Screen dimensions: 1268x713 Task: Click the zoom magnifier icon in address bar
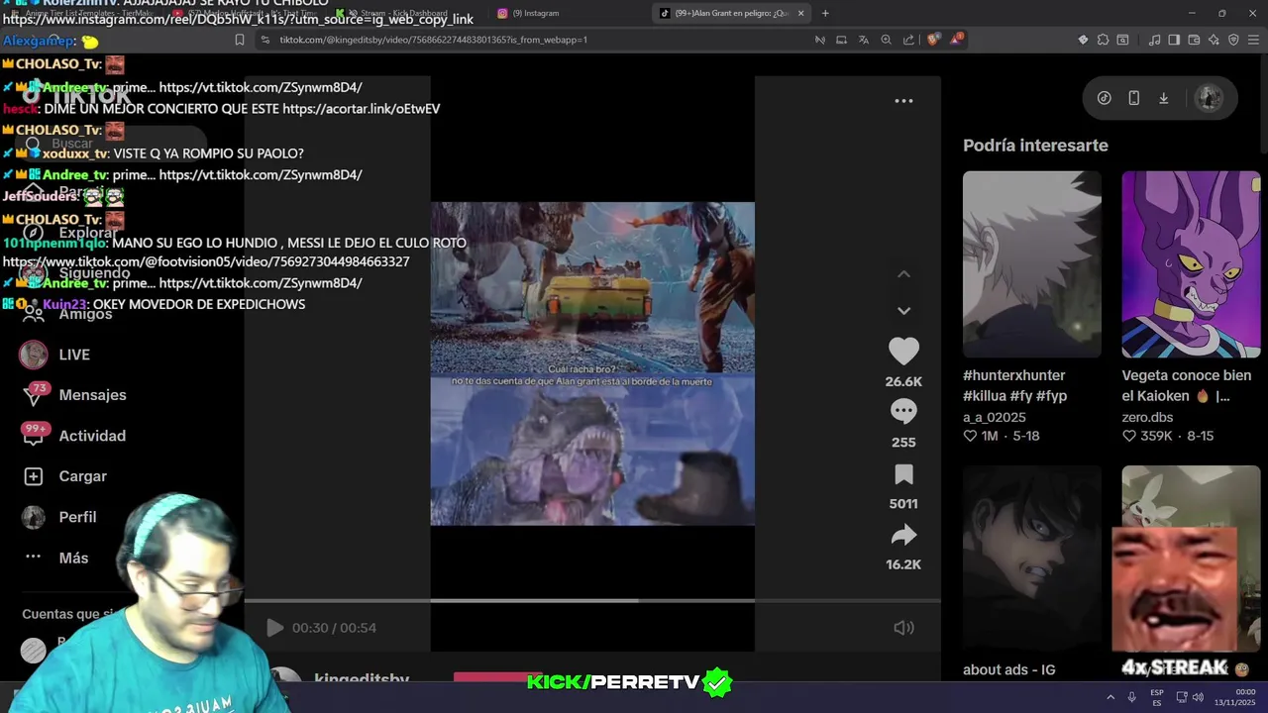(x=887, y=40)
